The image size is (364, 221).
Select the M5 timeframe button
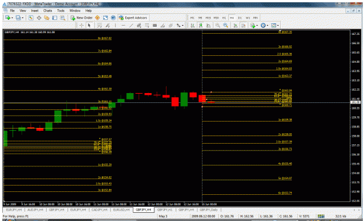pyautogui.click(x=200, y=18)
